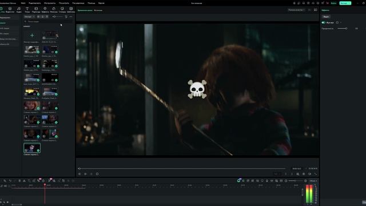Open the Import dropdown in media panel

(29, 17)
